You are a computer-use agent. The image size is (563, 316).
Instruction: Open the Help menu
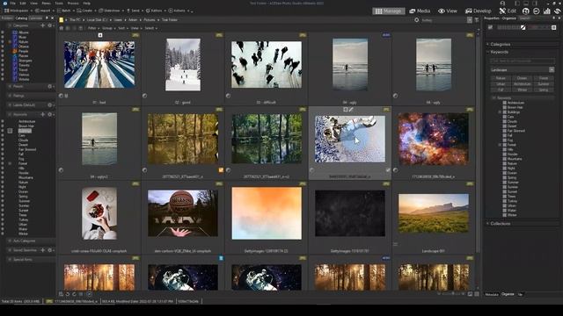86,4
